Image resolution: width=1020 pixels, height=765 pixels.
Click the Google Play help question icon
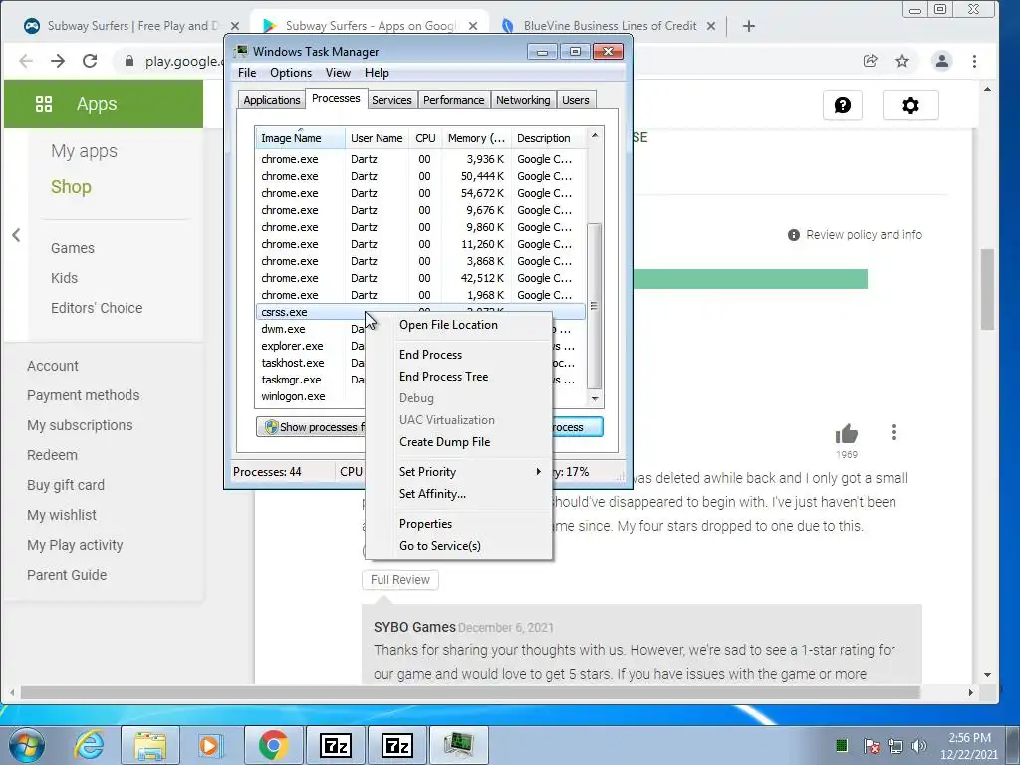coord(843,105)
